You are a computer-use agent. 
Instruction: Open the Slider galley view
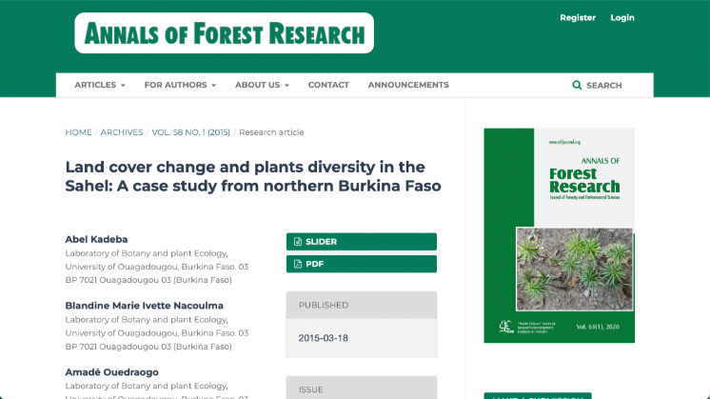[x=362, y=242]
